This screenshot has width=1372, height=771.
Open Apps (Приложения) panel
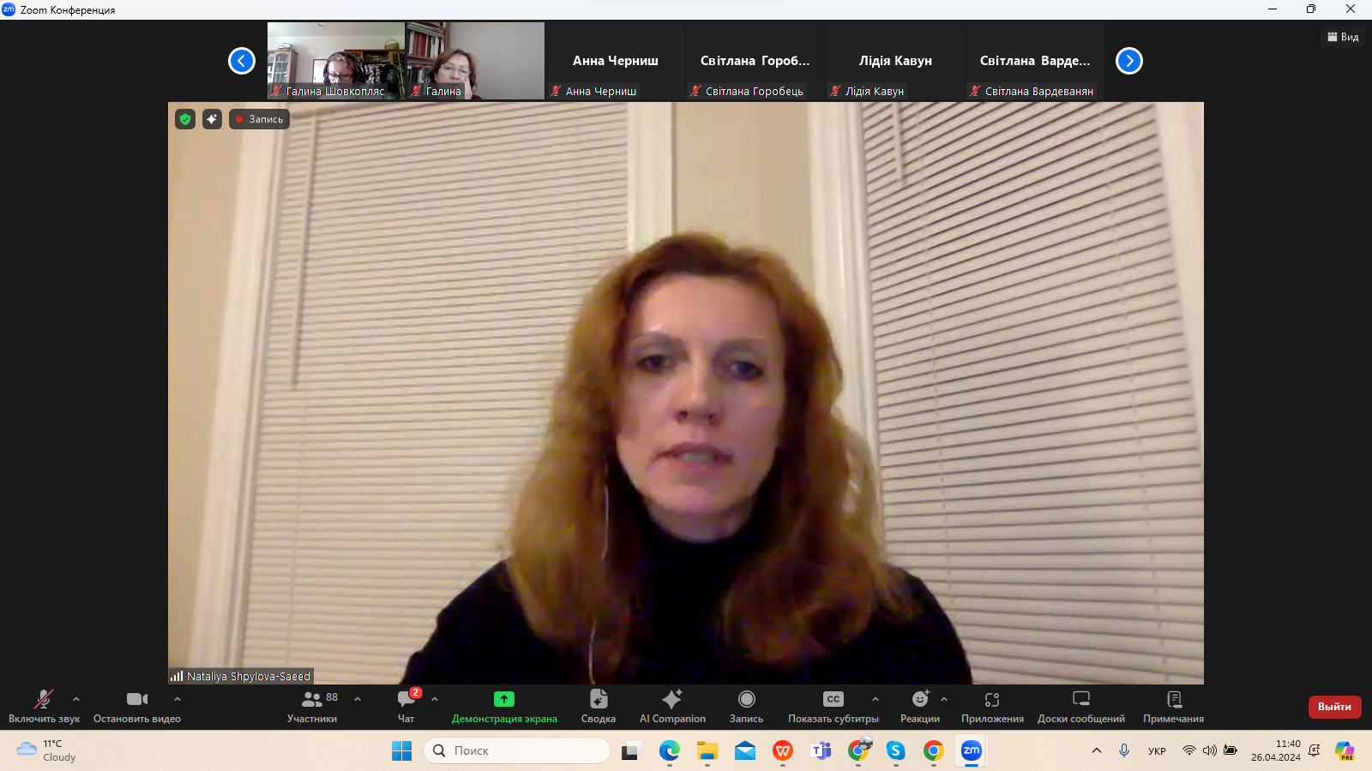pyautogui.click(x=992, y=706)
